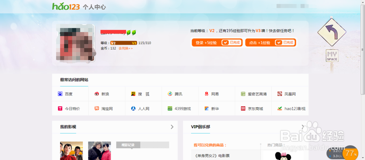
Task: Click the hao123 logo
Action: (66, 7)
